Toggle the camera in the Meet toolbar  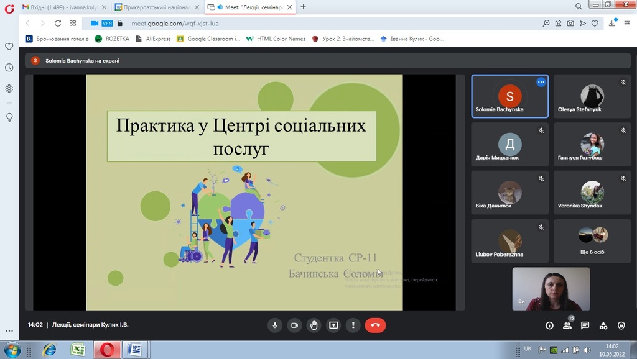[294, 325]
